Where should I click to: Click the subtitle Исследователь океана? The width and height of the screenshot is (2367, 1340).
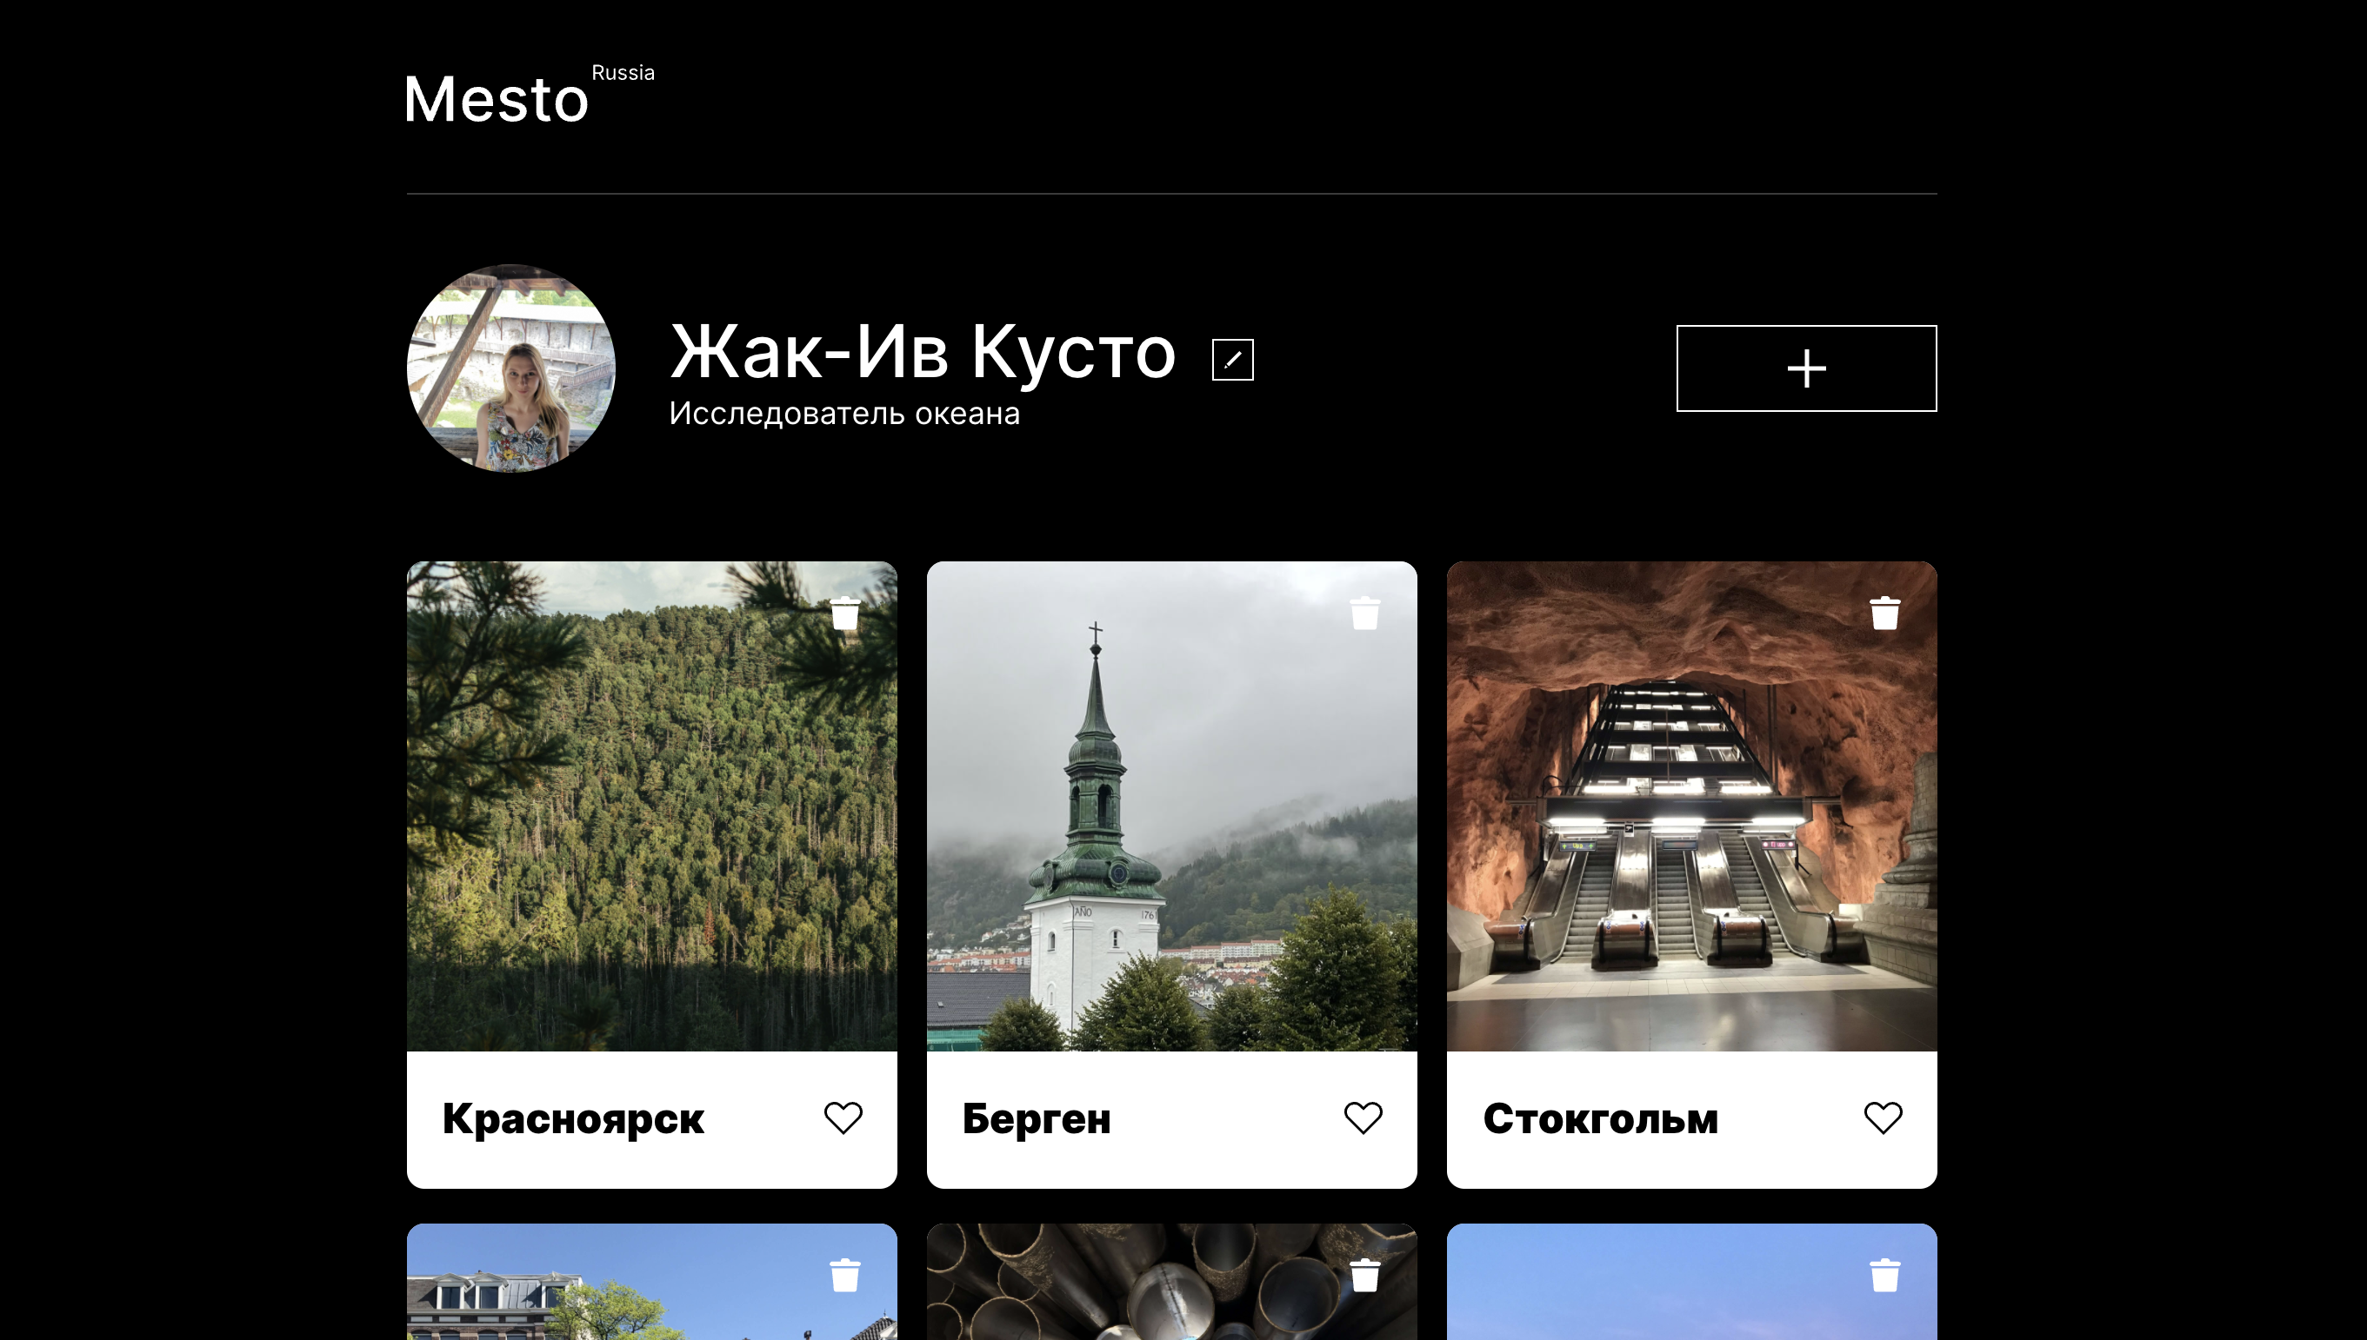pos(844,415)
